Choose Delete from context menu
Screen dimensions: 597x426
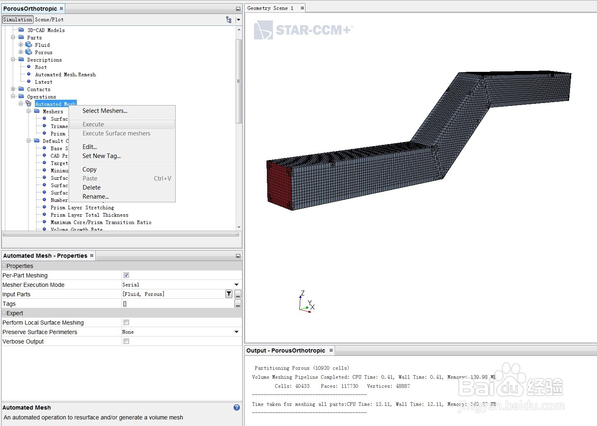click(122, 188)
